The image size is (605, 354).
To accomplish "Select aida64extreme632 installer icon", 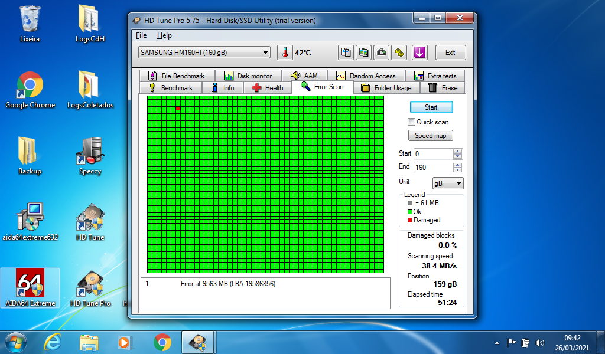I will [x=30, y=222].
